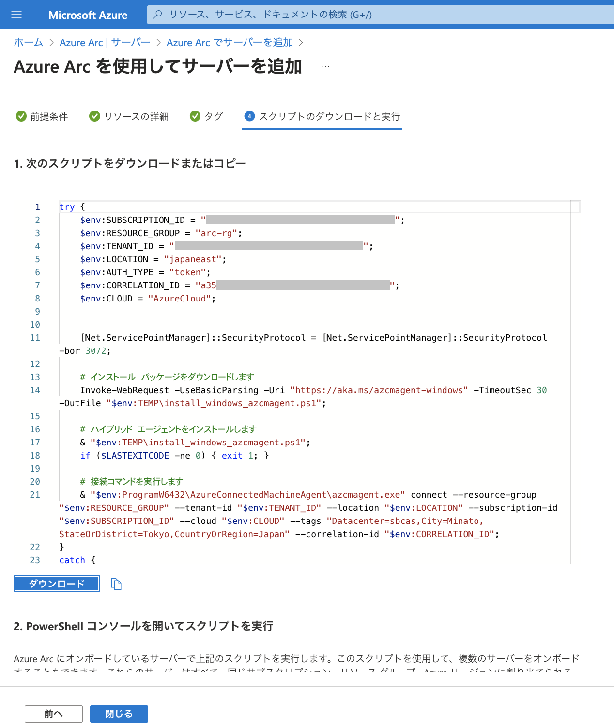Click the $env:CORRELATION_ID text on line 7

pyautogui.click(x=130, y=285)
